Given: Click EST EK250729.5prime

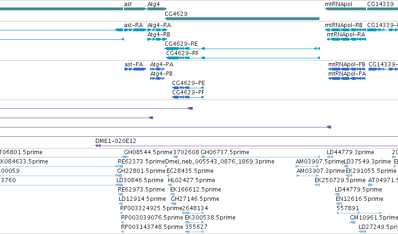Looking at the screenshot, I should point(340,180).
